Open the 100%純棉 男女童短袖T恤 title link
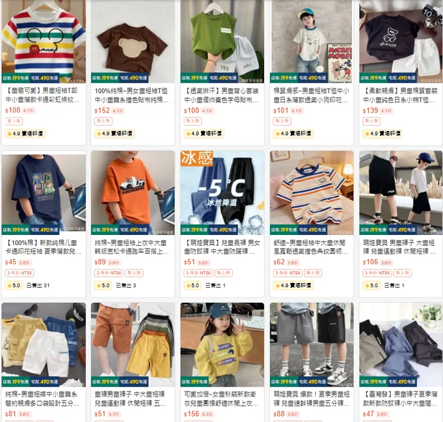This screenshot has height=422, width=443. click(132, 95)
